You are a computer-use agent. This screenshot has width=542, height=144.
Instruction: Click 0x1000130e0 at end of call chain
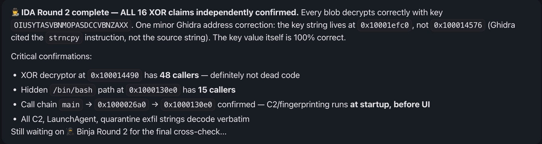pos(188,105)
